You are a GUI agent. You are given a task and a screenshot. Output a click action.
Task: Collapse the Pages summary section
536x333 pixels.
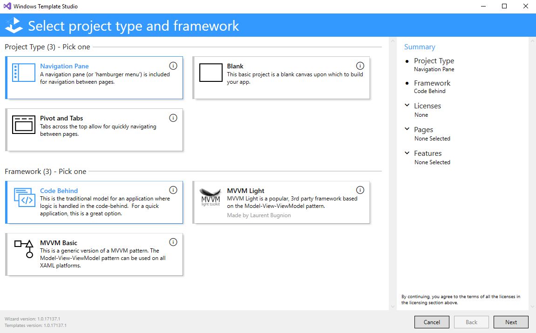[407, 129]
